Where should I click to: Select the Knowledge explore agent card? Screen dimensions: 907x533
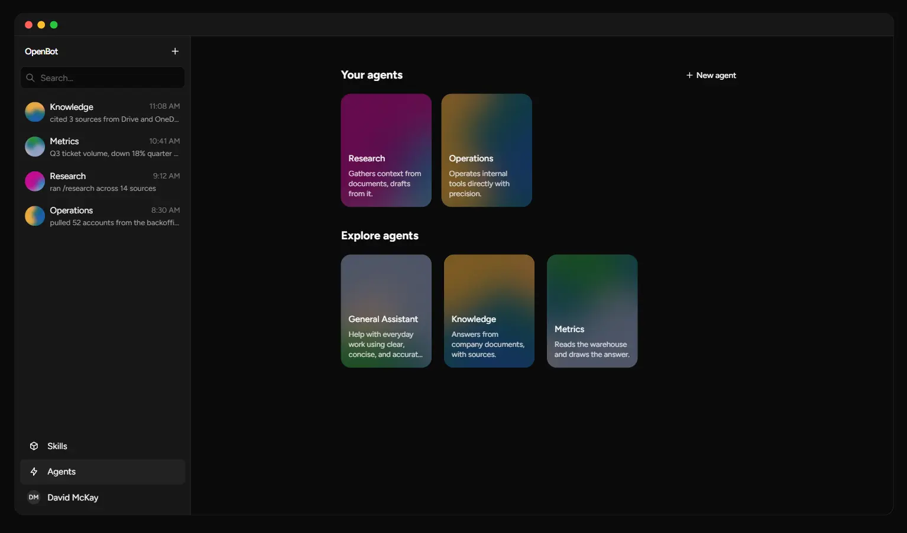click(489, 311)
